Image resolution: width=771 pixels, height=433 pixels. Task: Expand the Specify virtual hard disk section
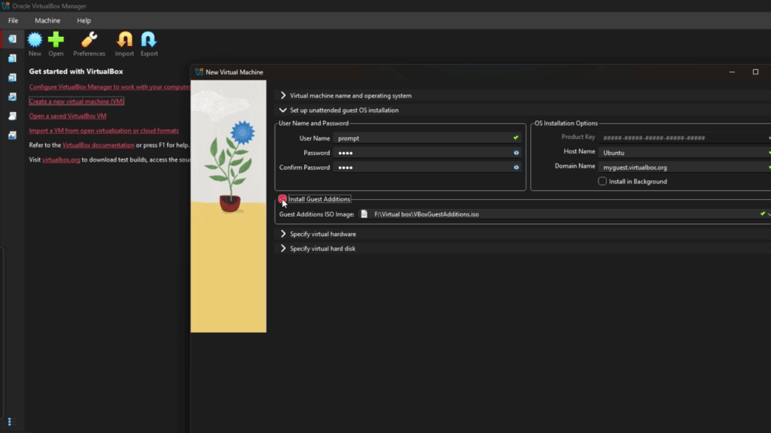coord(283,248)
